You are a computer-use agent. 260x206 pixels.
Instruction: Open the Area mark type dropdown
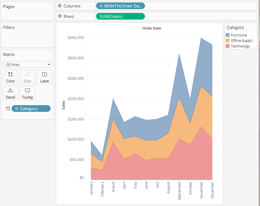click(49, 65)
